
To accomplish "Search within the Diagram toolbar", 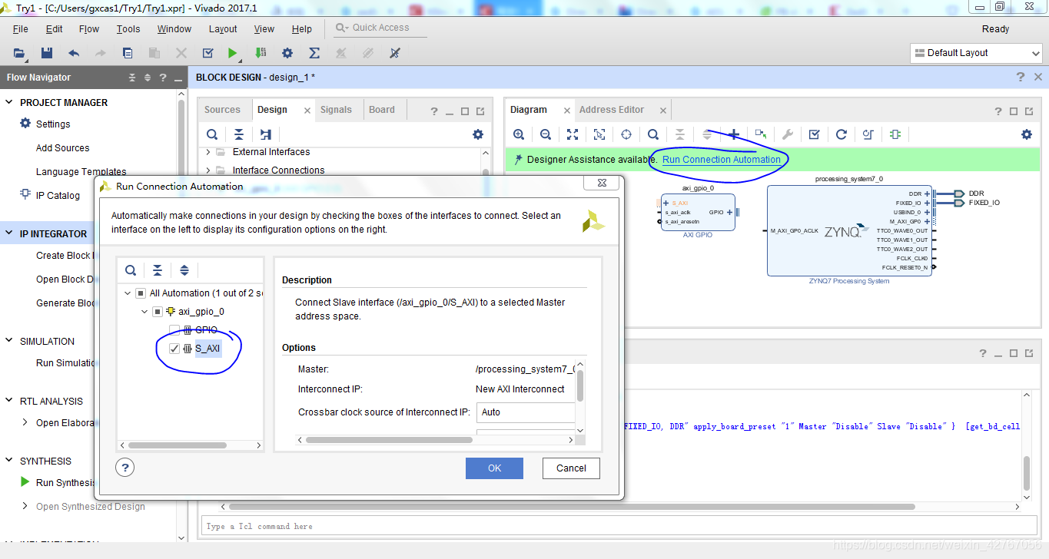I will [653, 134].
